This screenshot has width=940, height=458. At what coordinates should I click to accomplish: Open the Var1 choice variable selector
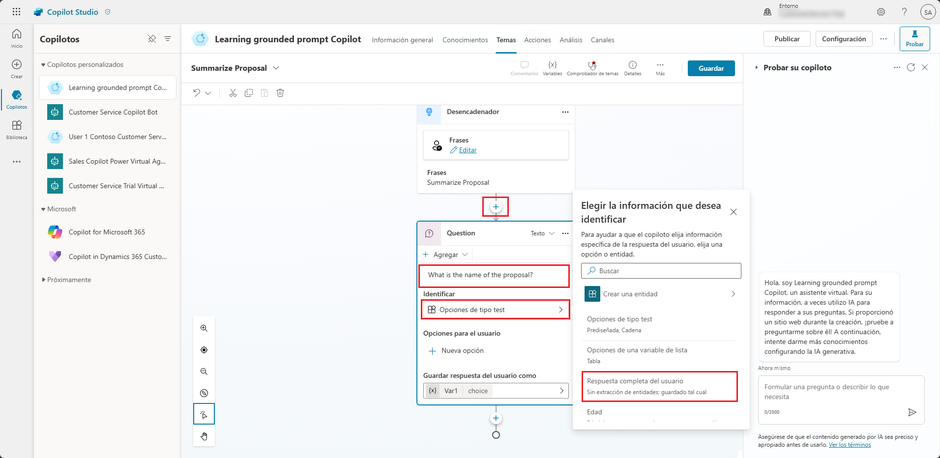click(x=496, y=391)
